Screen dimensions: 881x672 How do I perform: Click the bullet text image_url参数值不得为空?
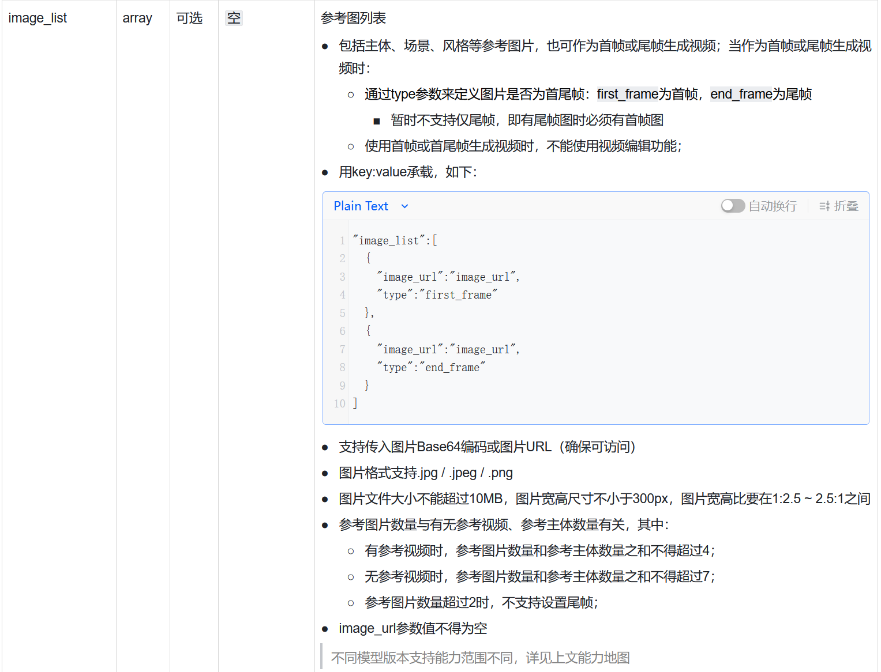point(413,629)
